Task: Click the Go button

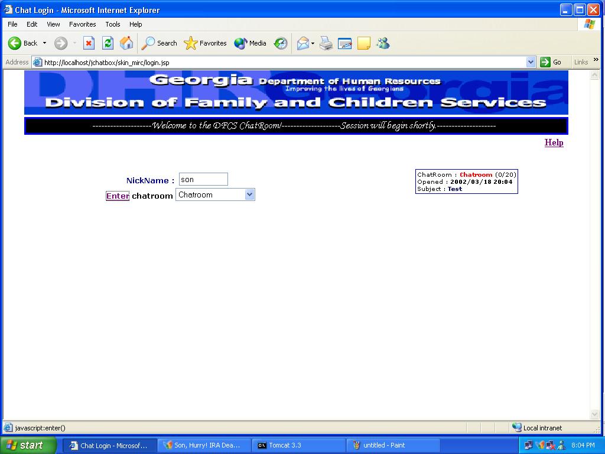Action: point(551,62)
